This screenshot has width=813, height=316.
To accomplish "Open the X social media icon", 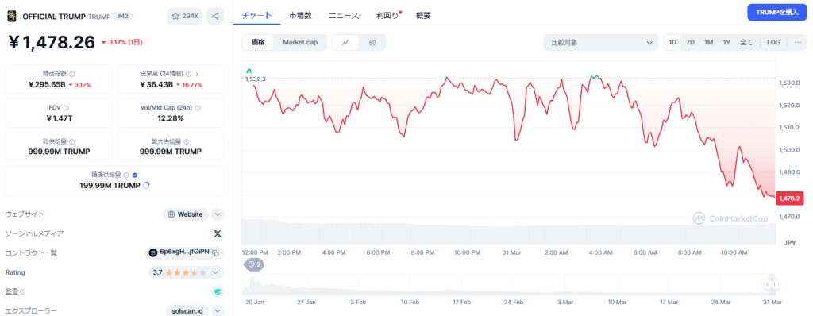I will [x=218, y=234].
